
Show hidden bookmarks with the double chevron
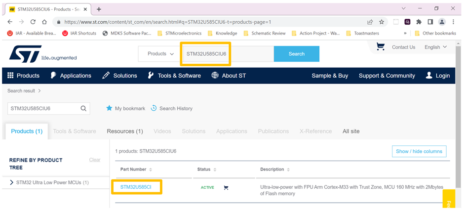(x=405, y=33)
